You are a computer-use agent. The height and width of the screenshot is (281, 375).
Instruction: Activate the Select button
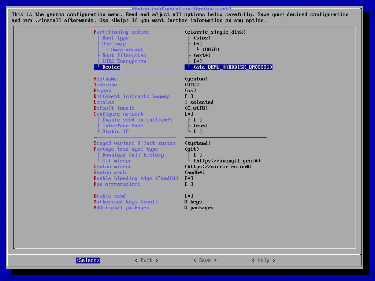88,260
